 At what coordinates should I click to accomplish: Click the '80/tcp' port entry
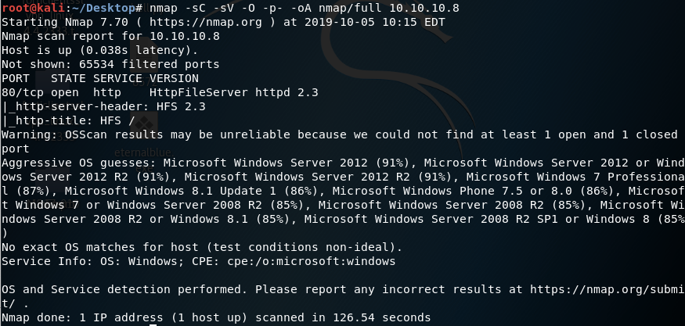tap(22, 92)
